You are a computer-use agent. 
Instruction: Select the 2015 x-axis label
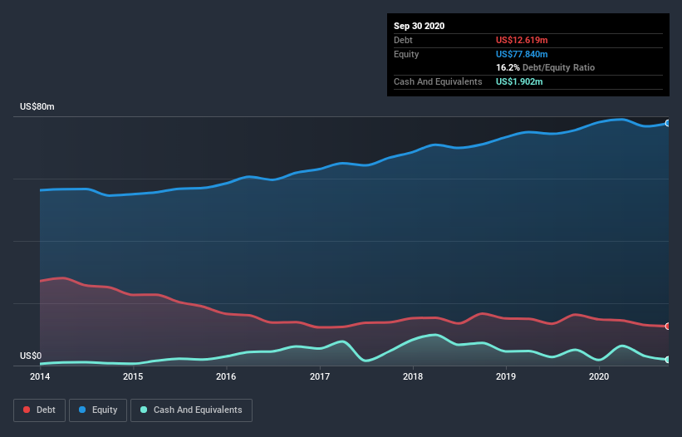[x=133, y=376]
